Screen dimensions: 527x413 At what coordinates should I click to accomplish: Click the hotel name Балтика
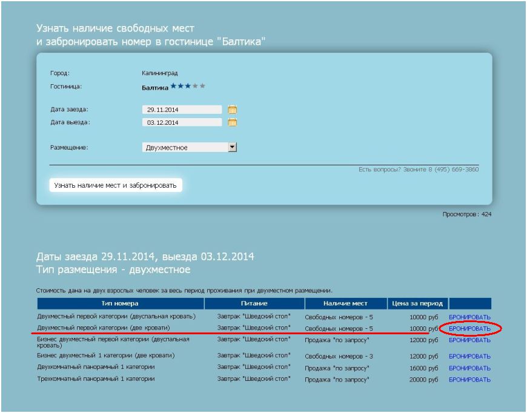click(154, 87)
